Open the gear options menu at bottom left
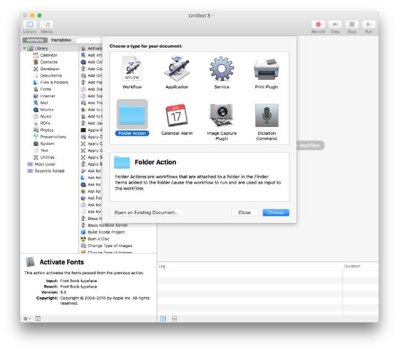The height and width of the screenshot is (351, 399). [27, 319]
